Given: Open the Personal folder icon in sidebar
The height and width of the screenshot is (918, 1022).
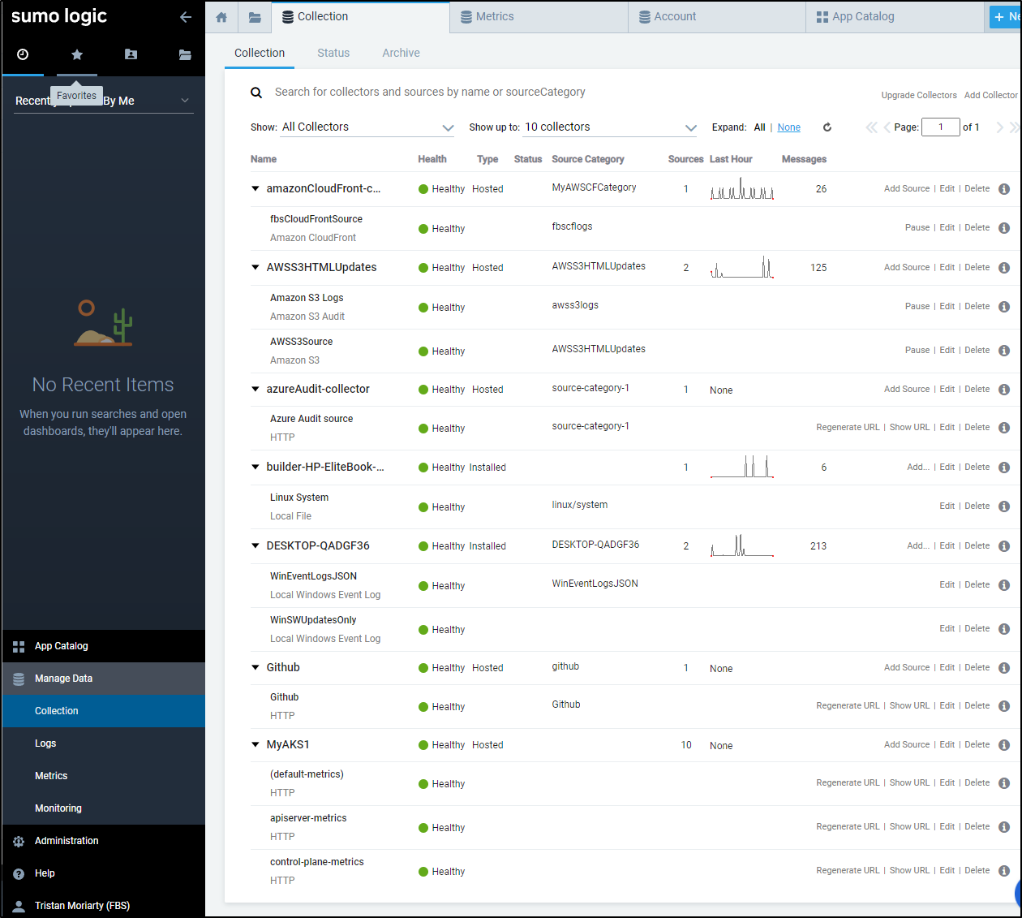Looking at the screenshot, I should [131, 54].
